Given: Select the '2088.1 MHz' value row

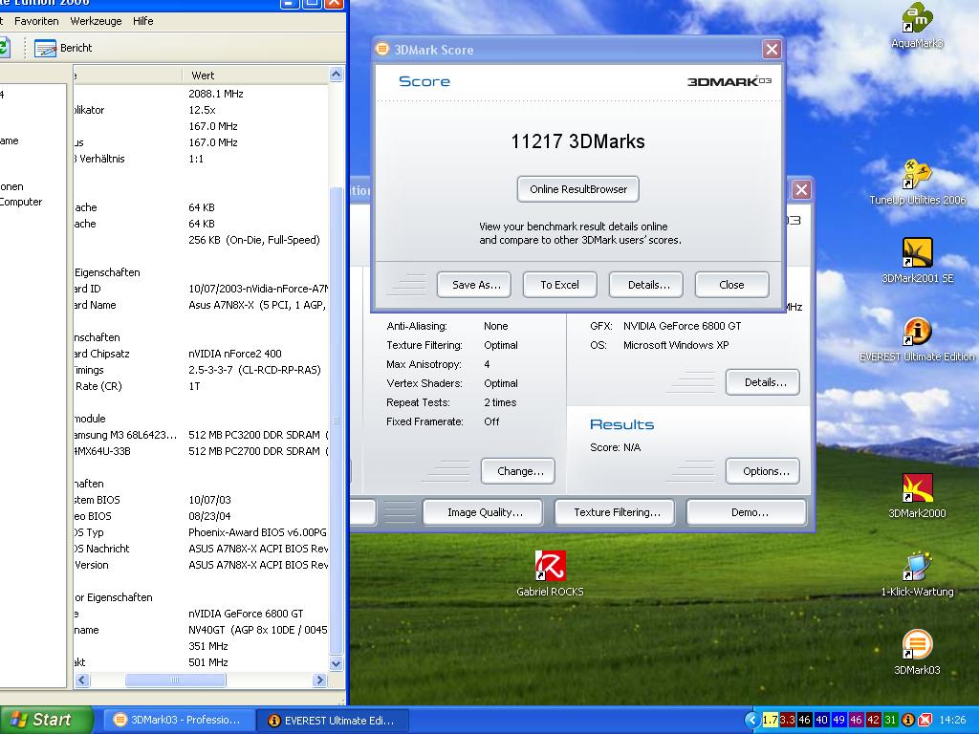Looking at the screenshot, I should click(x=216, y=94).
